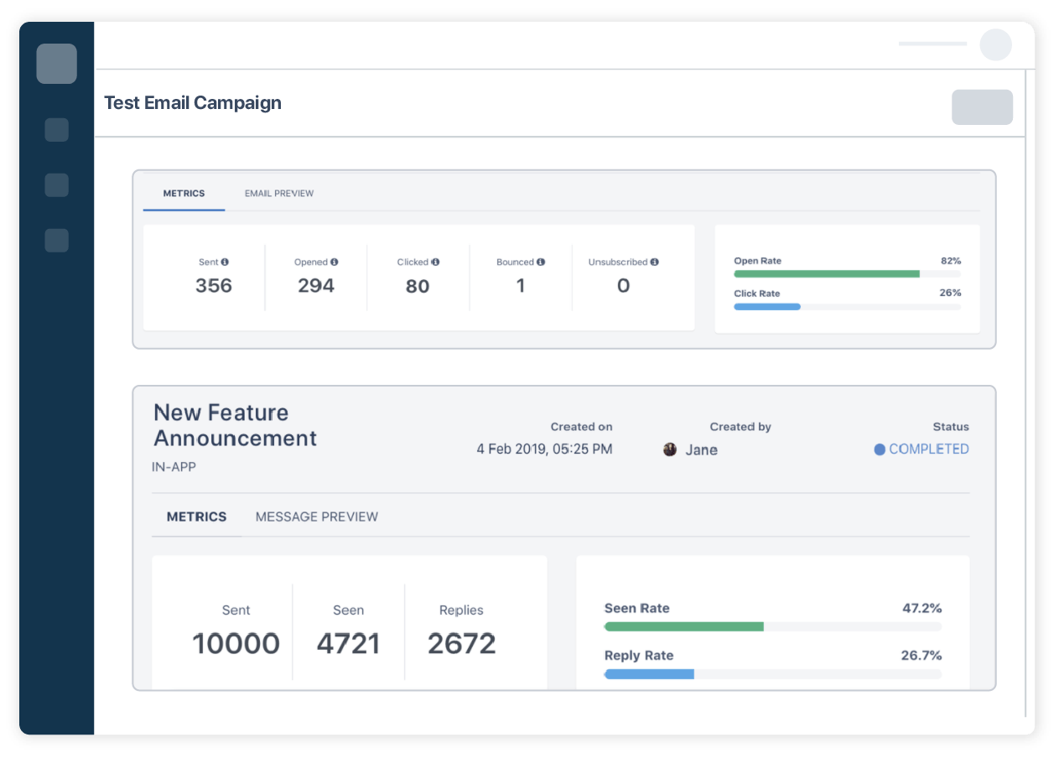The image size is (1059, 758).
Task: Select the bottom sidebar navigation icon
Action: [x=56, y=241]
